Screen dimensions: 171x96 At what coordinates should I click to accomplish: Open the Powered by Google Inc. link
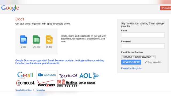pos(132,68)
